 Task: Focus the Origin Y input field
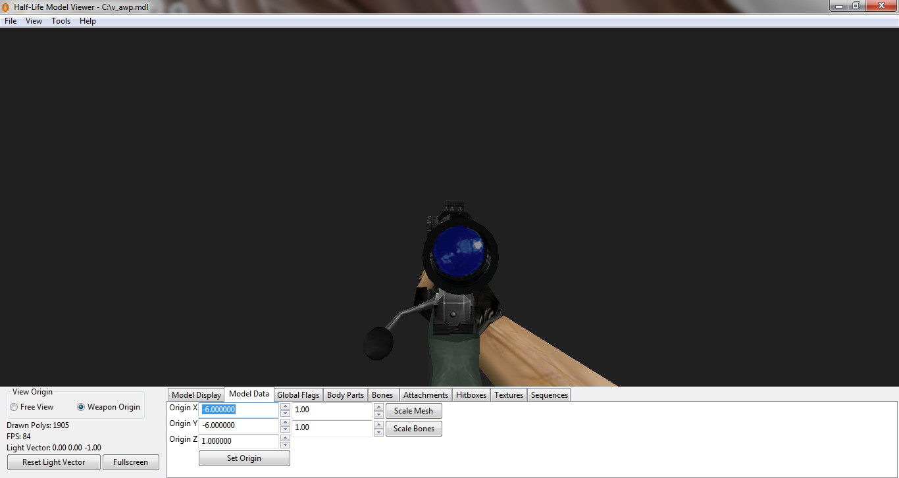[x=239, y=425]
